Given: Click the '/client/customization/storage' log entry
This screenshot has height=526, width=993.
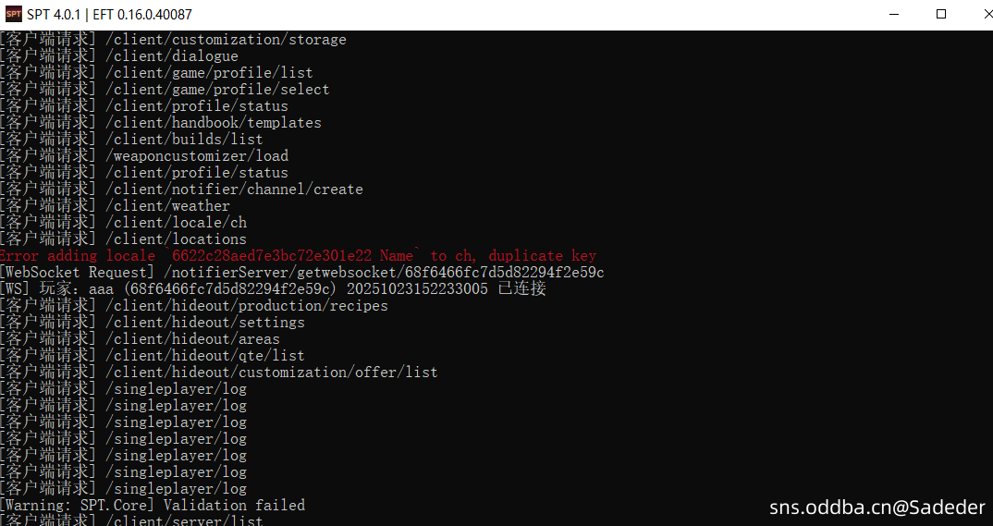Looking at the screenshot, I should click(x=226, y=40).
